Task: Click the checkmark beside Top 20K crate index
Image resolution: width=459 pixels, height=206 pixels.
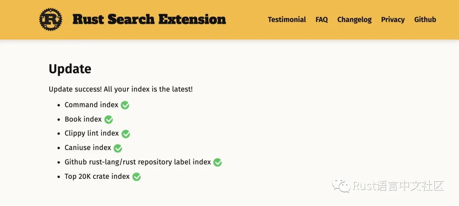Action: coord(136,177)
